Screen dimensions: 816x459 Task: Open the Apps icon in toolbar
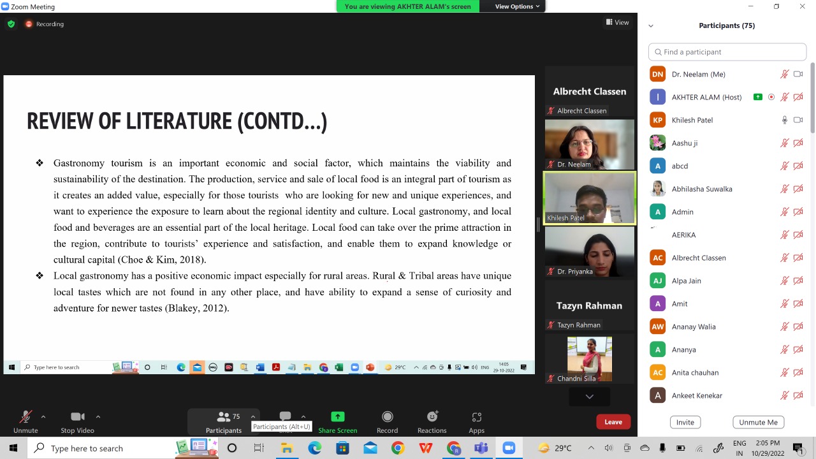(x=476, y=417)
